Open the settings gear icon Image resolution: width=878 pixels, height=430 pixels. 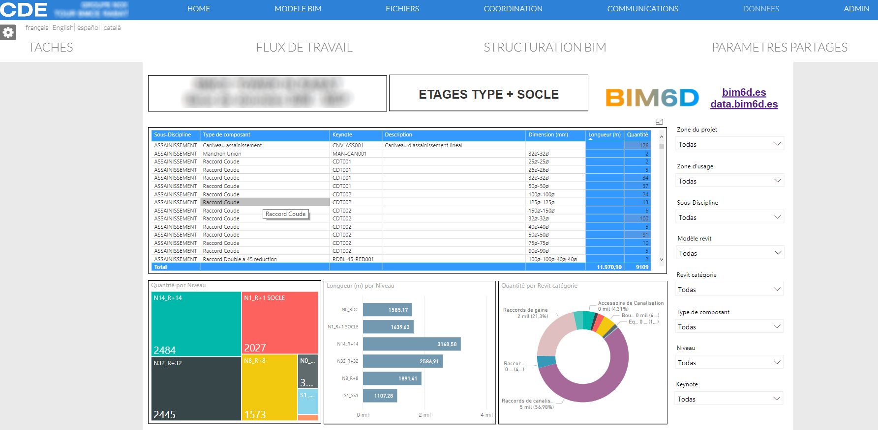(x=8, y=32)
